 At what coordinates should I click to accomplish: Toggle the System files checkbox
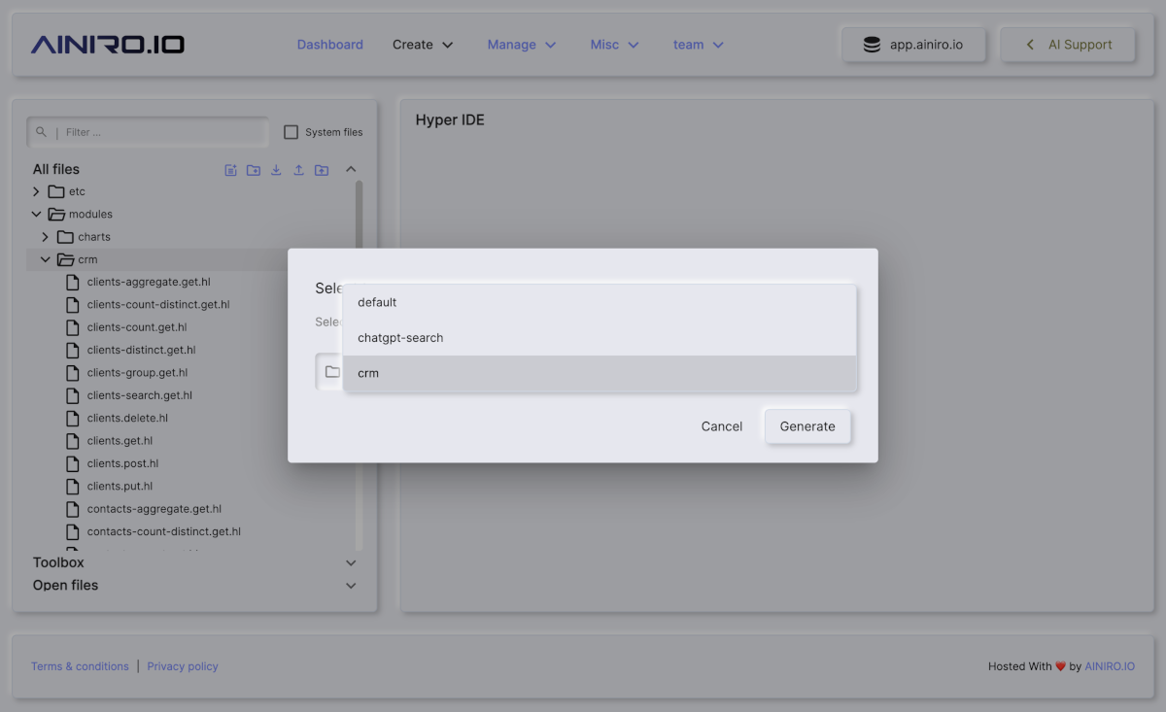(291, 132)
